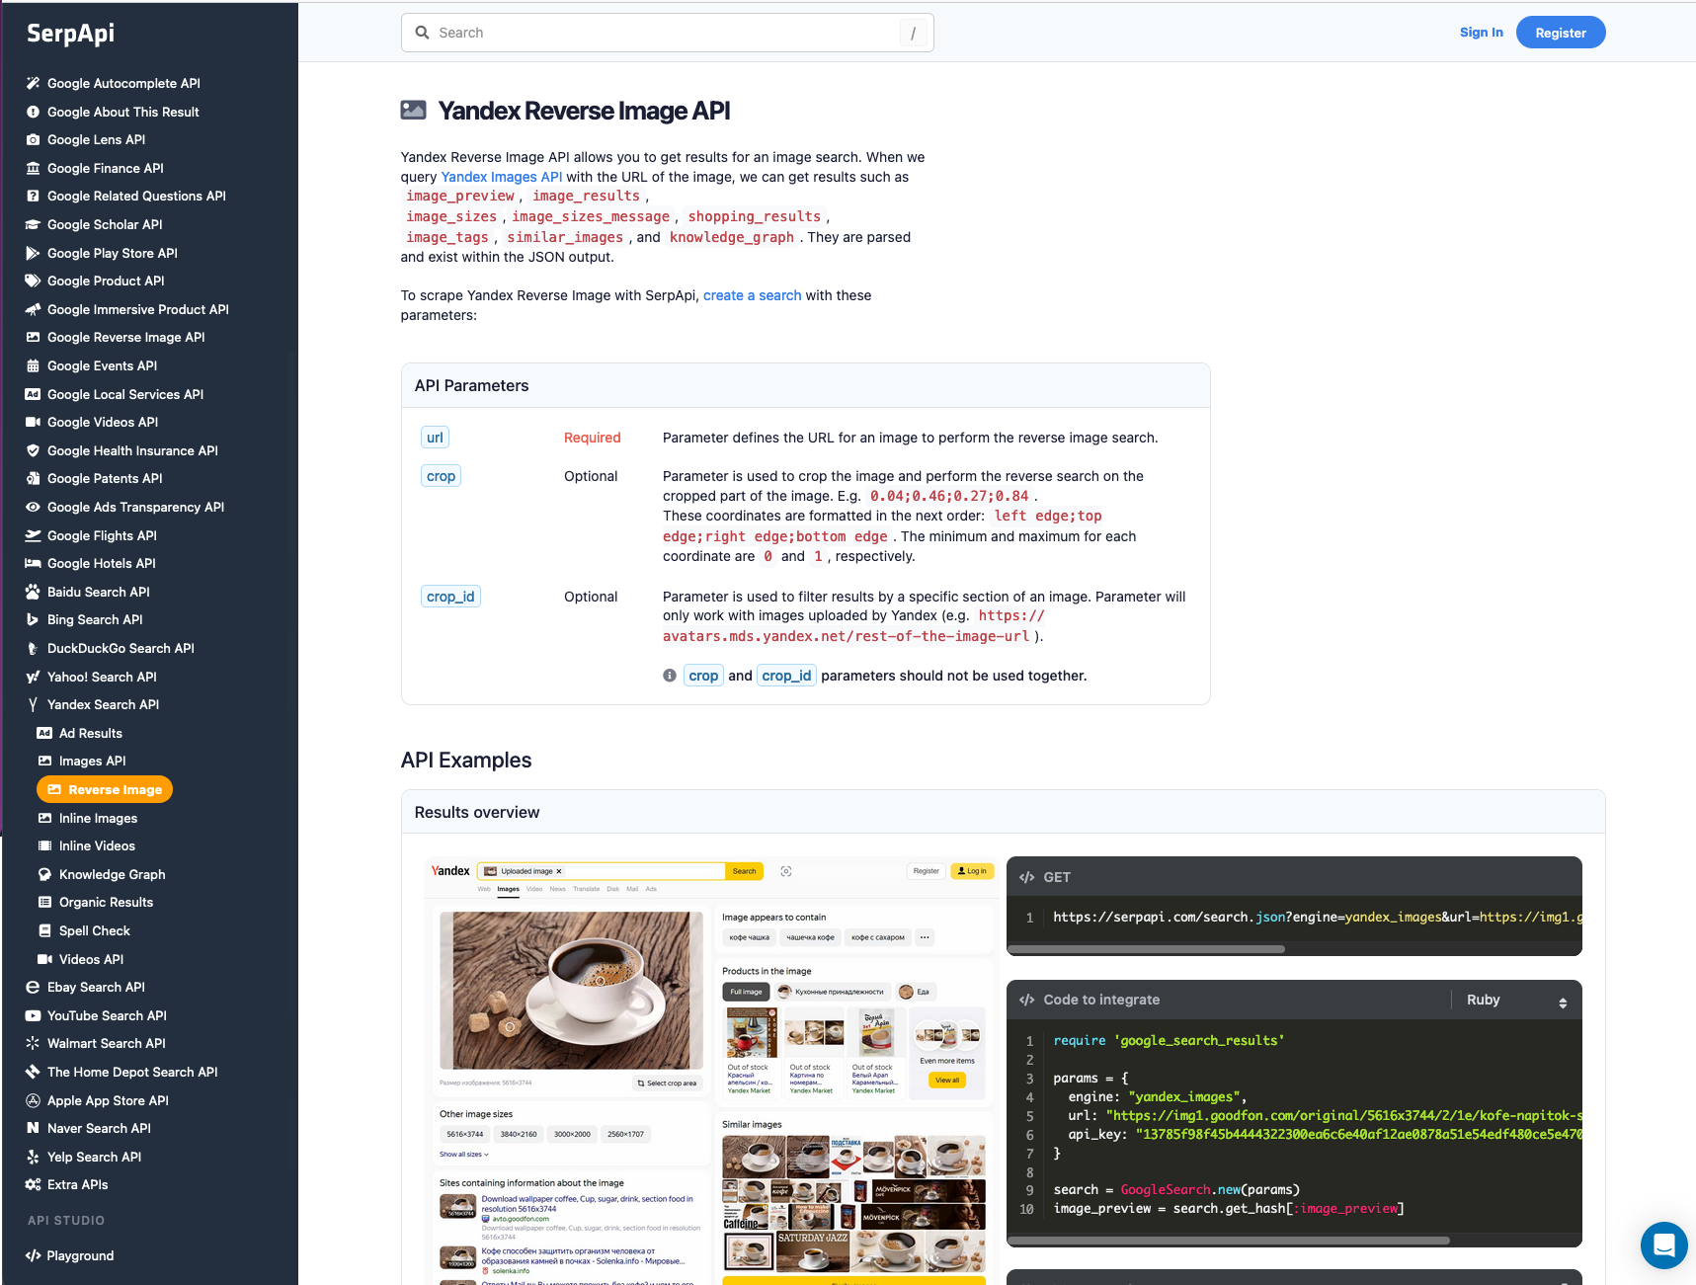Screen dimensions: 1696x1285
Task: Click the info icon about crop parameters
Action: 669,675
